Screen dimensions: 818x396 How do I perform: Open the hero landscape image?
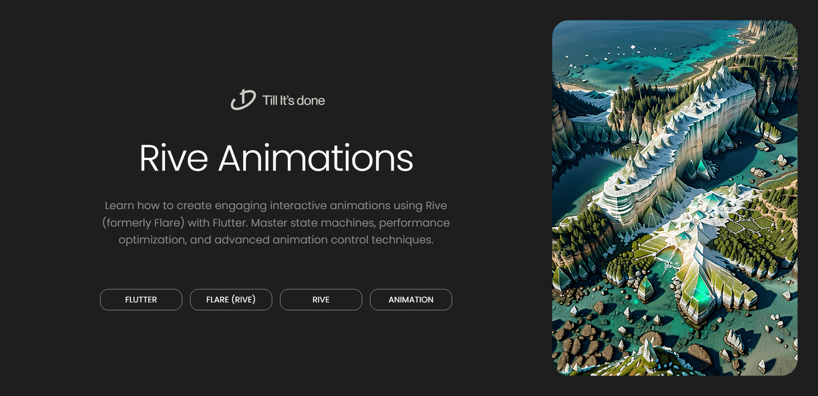[x=674, y=198]
